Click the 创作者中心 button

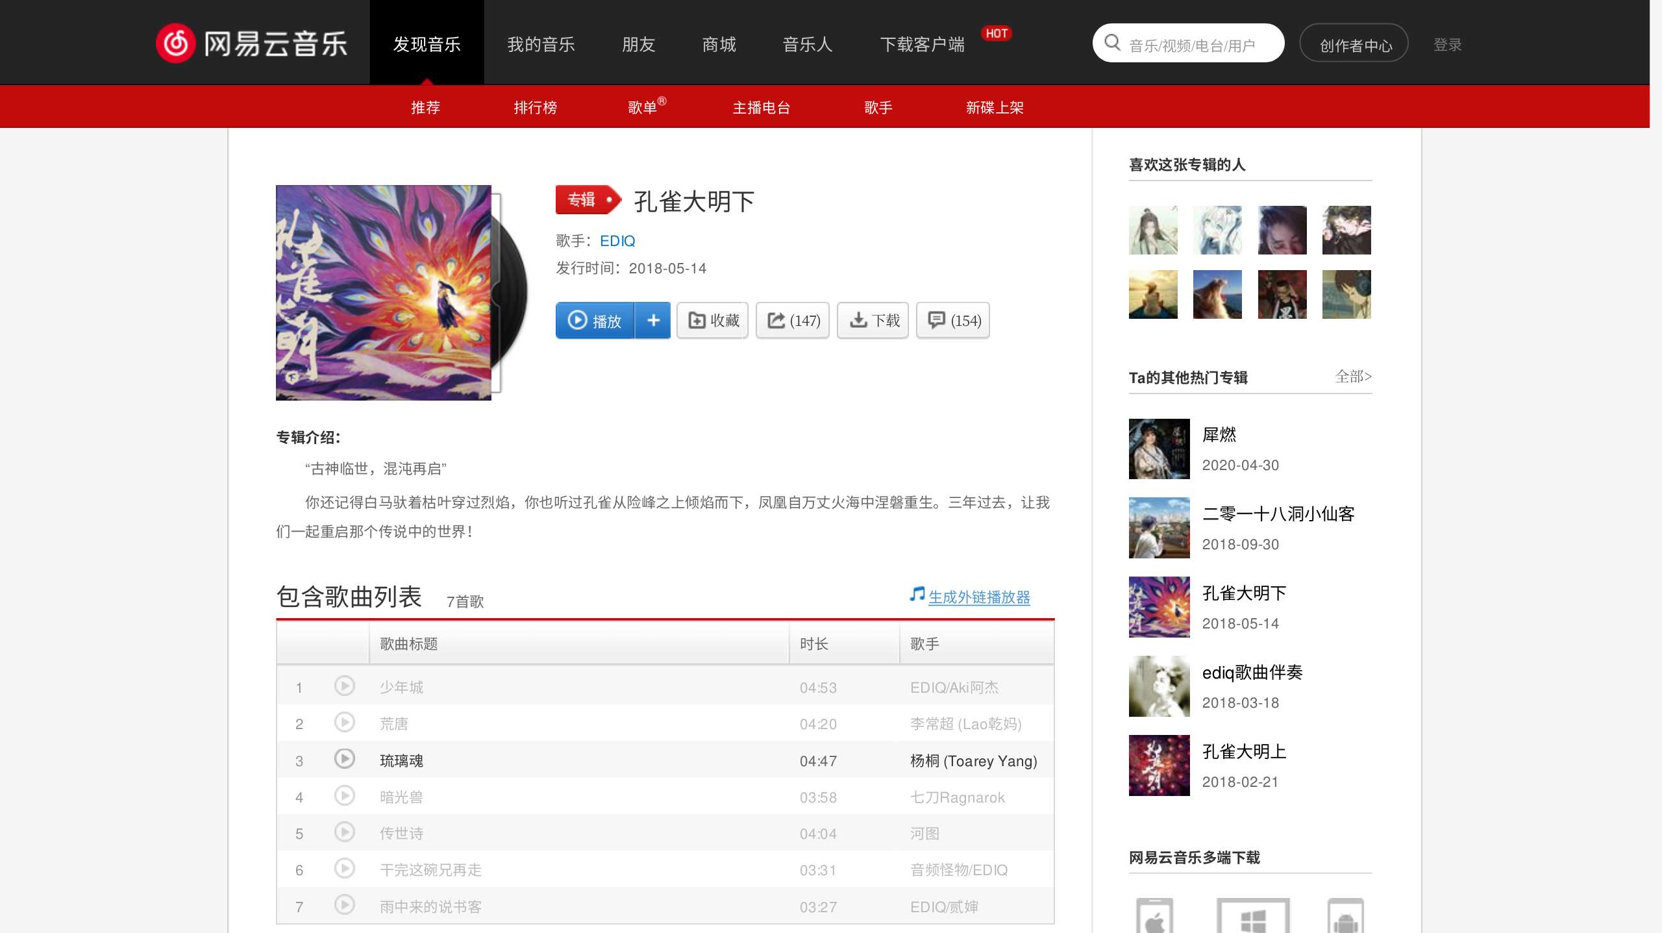tap(1354, 45)
